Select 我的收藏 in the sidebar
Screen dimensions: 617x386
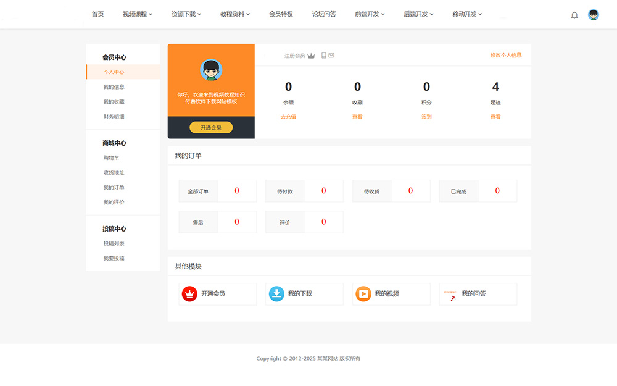coord(114,102)
